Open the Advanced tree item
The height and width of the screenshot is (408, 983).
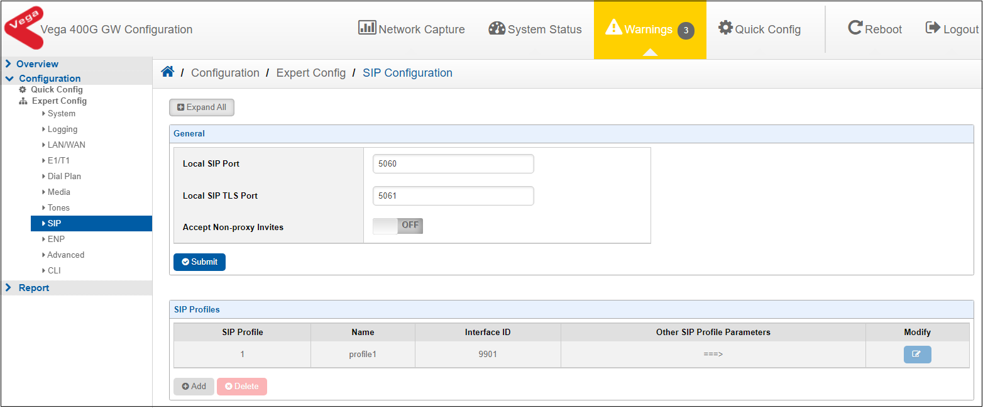pyautogui.click(x=65, y=255)
